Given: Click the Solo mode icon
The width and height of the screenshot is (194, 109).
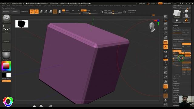Looking at the screenshot, I should click(166, 100).
